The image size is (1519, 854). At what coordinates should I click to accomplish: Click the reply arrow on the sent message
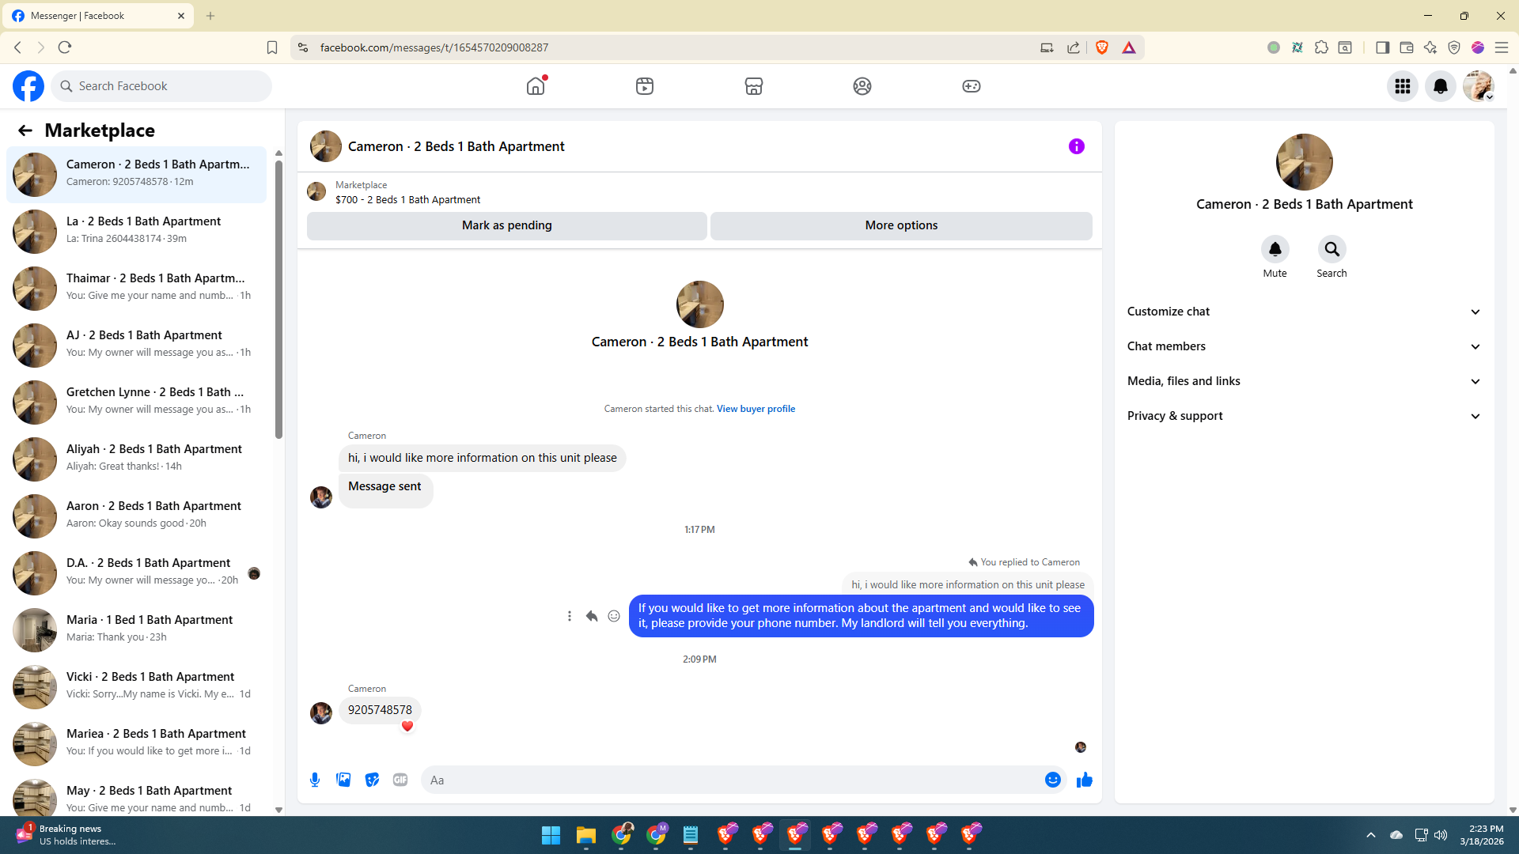pyautogui.click(x=592, y=616)
